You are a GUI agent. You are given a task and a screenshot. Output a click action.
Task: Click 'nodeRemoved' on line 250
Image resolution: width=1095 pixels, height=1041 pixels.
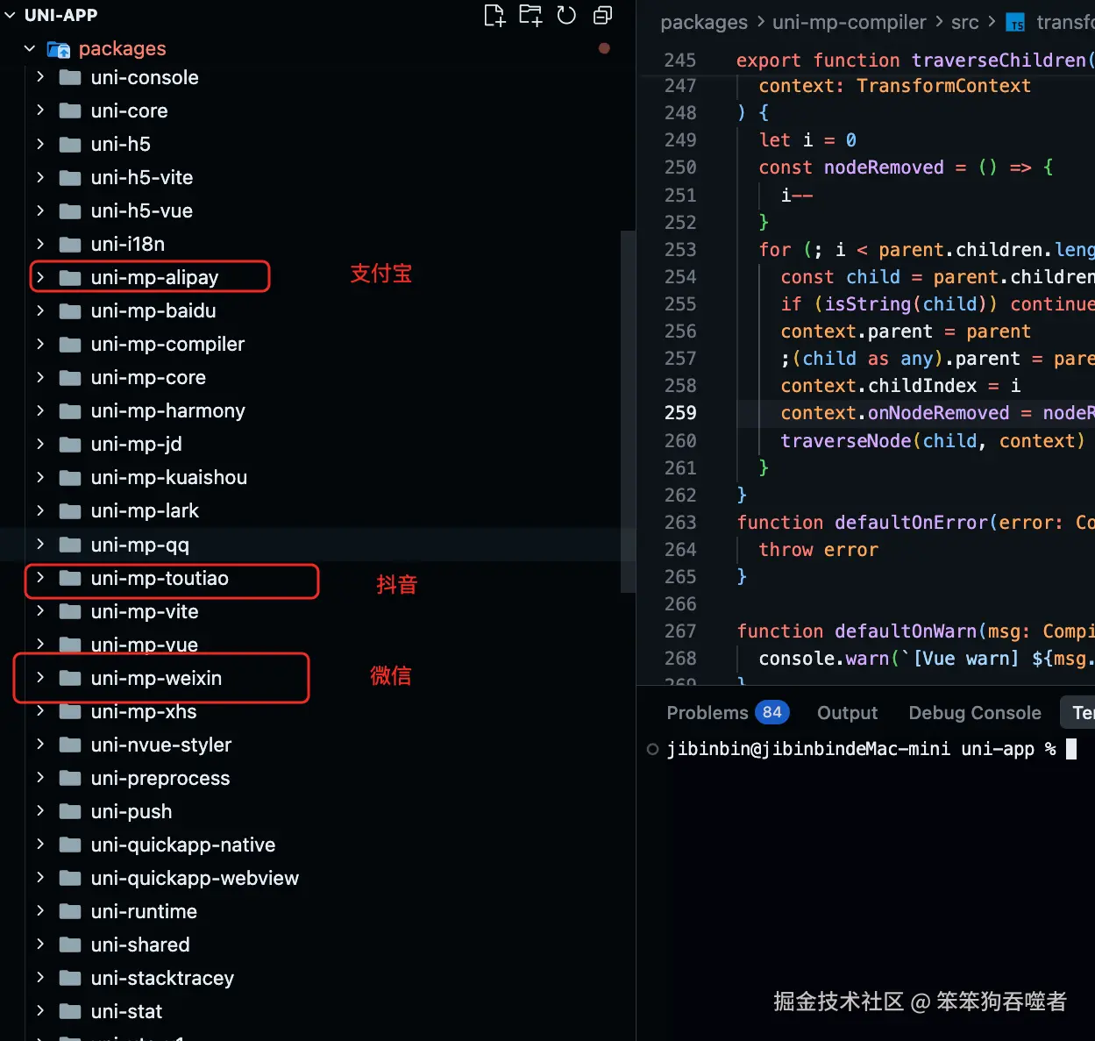884,168
